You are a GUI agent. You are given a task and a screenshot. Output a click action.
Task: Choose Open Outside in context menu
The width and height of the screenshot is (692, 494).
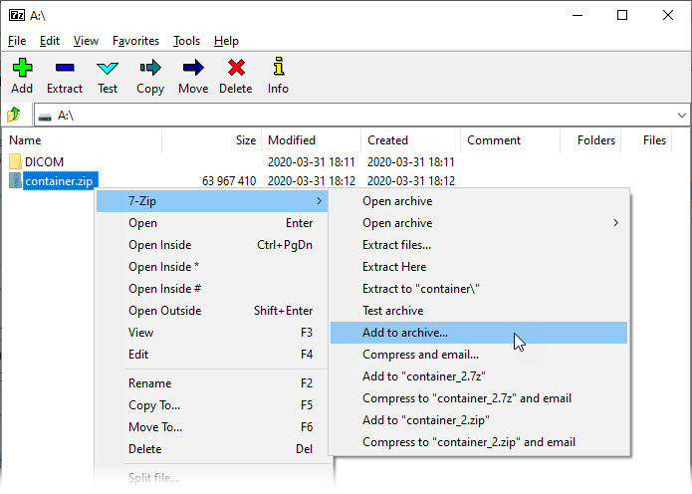(212, 311)
